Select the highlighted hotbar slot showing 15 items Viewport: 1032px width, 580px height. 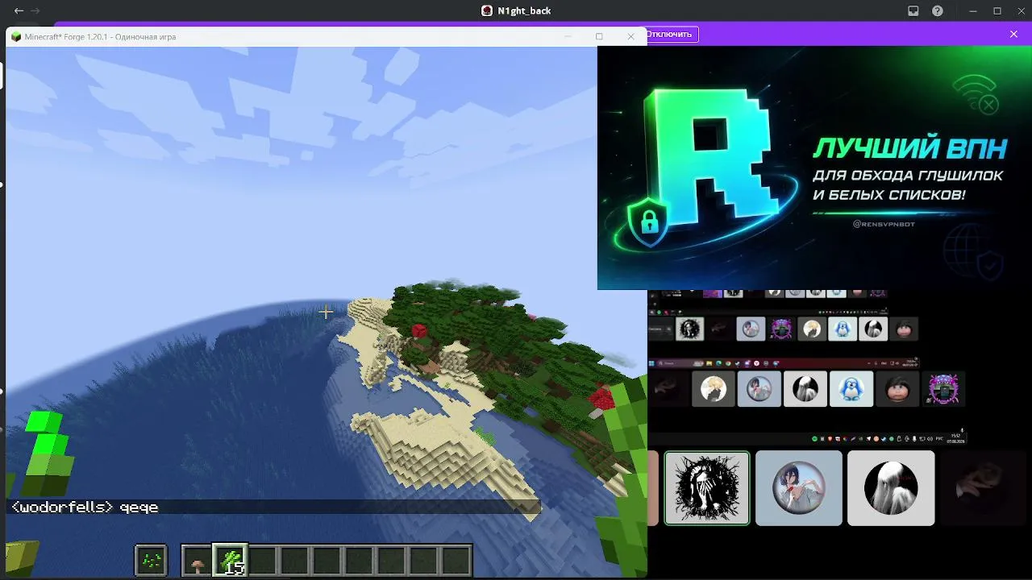coord(230,560)
